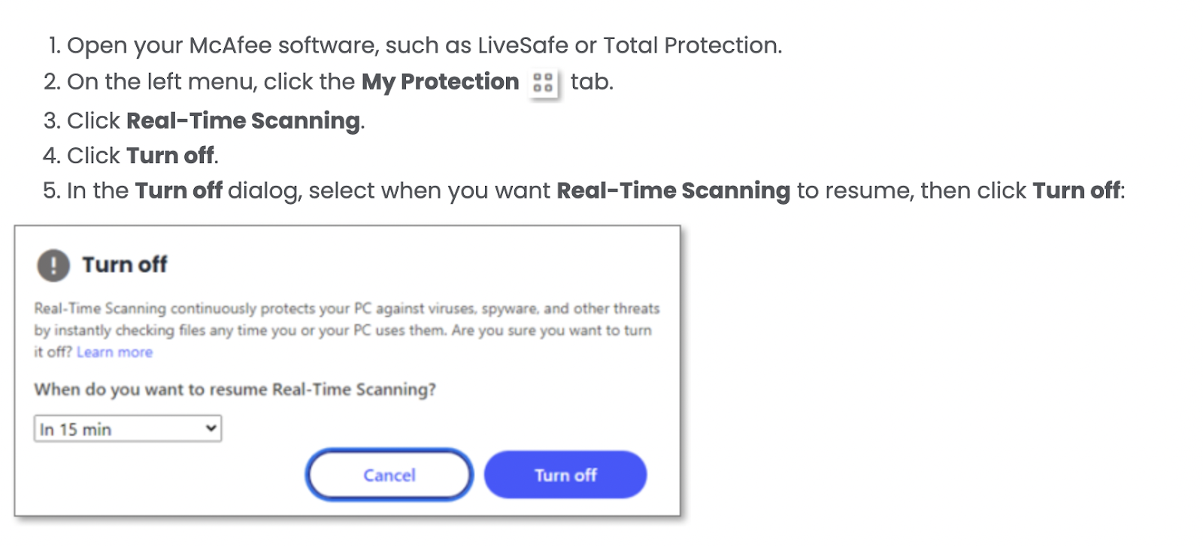Confirm with the blue Turn off button
1203x546 pixels.
(x=565, y=475)
